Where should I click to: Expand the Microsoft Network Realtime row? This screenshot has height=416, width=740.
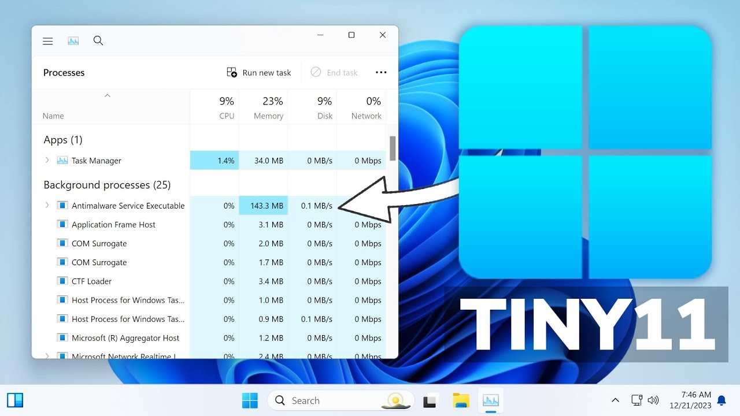47,356
